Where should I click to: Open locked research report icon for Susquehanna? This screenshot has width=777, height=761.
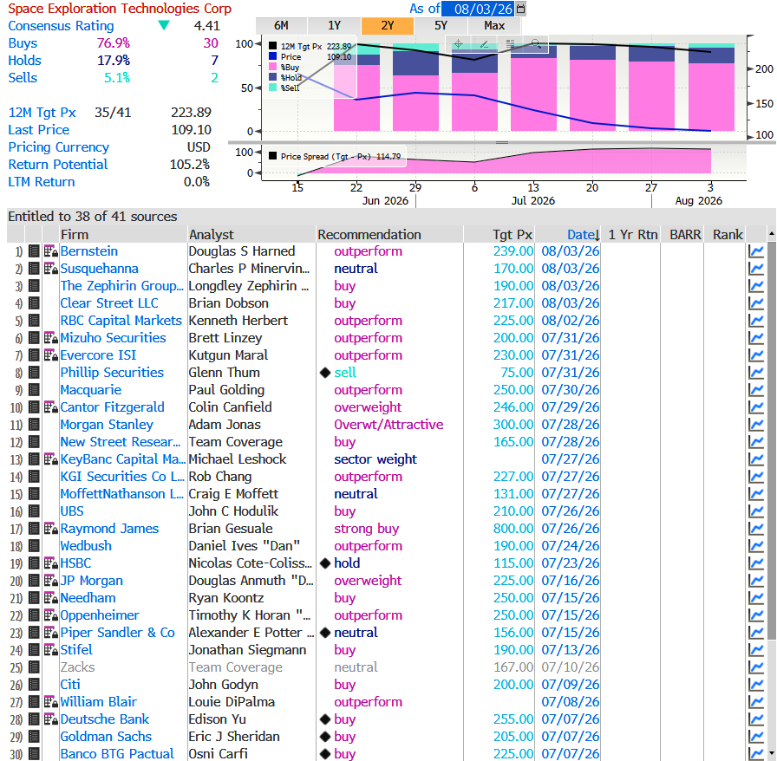[51, 269]
